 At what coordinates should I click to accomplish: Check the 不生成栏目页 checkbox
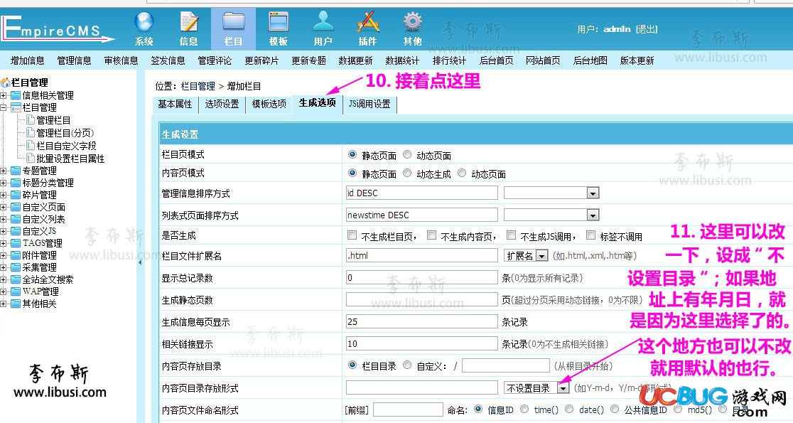(352, 235)
